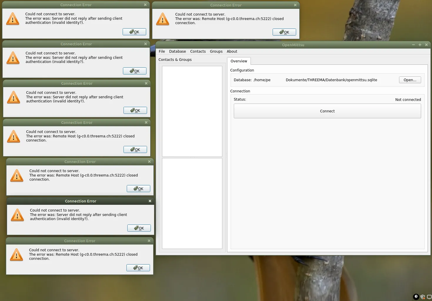The width and height of the screenshot is (432, 301).
Task: Open the File menu
Action: click(162, 51)
